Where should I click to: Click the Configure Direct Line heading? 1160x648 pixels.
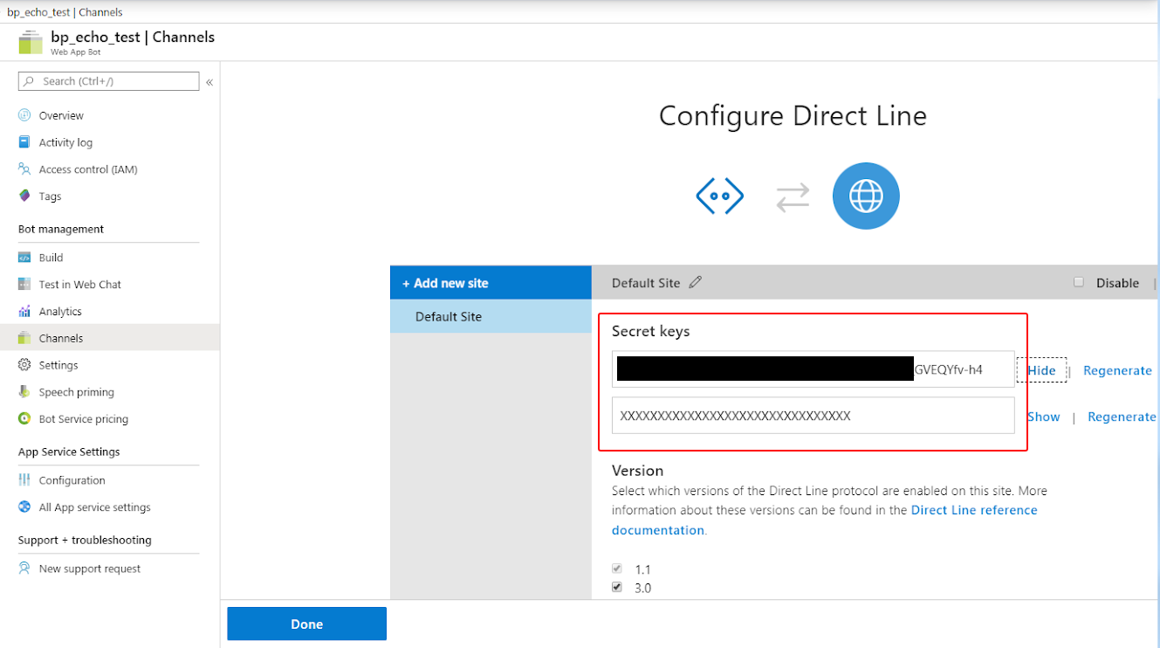pos(793,116)
